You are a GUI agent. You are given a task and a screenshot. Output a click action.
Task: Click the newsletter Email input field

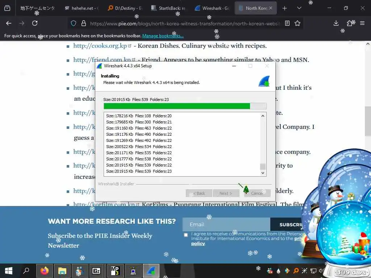pyautogui.click(x=226, y=224)
